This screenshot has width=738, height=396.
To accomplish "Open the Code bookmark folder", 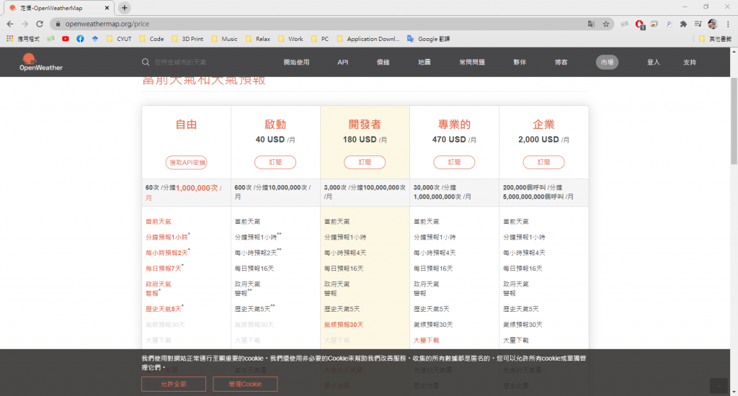I will pos(151,39).
